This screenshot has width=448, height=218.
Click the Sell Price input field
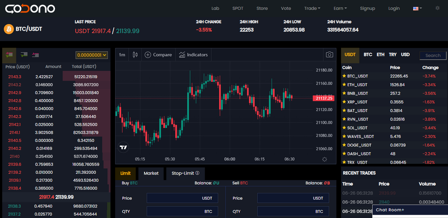293,198
